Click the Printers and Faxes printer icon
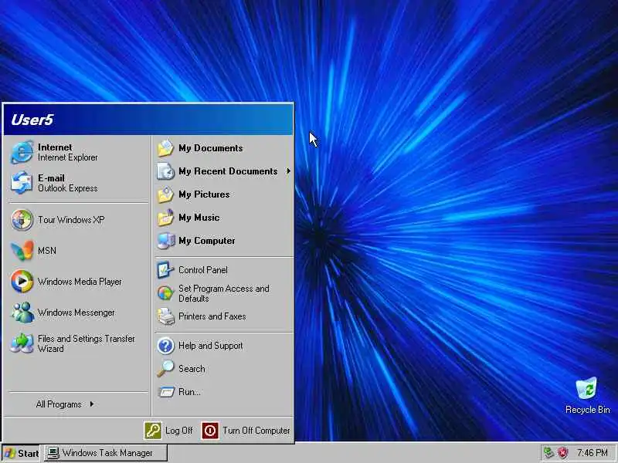 (165, 316)
